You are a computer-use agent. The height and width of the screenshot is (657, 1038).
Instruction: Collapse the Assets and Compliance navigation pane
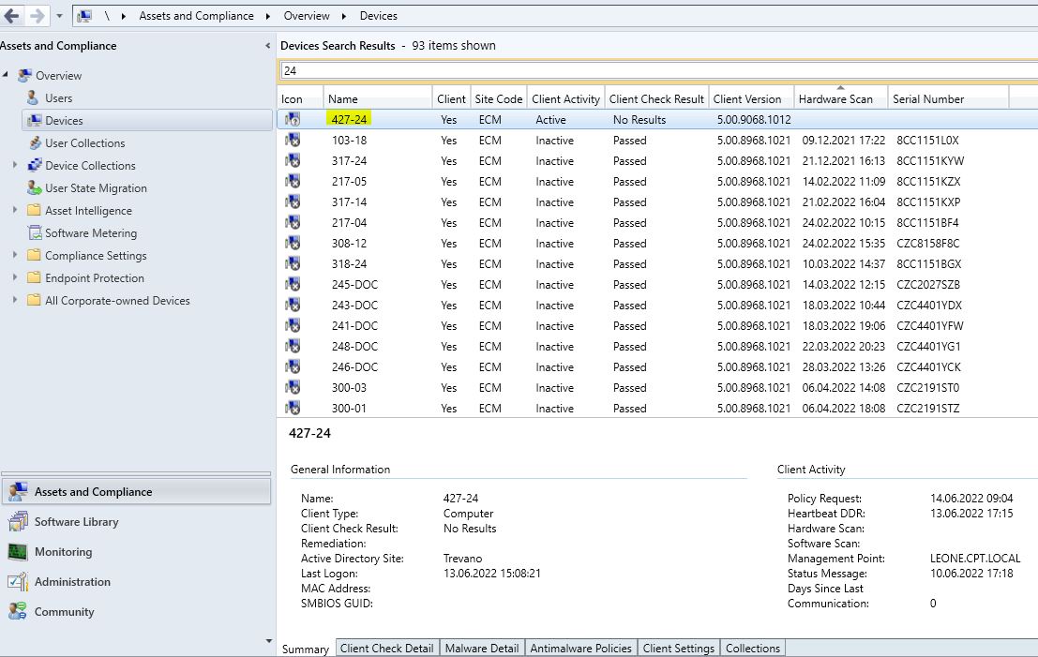click(267, 46)
